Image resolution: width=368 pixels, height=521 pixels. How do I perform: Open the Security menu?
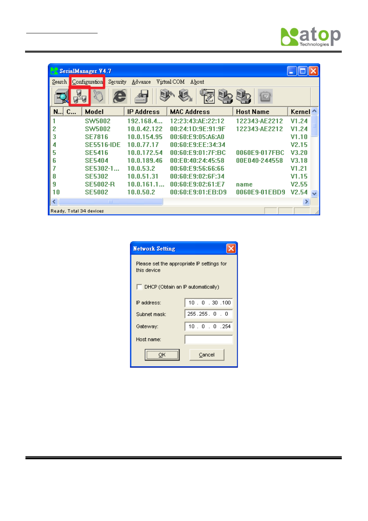coord(117,82)
